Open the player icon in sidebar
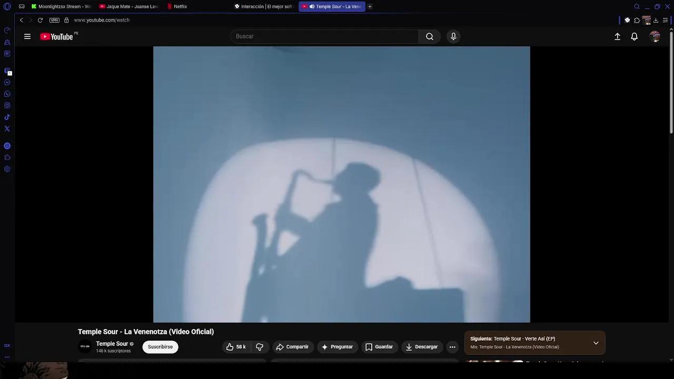The image size is (674, 379). [7, 146]
